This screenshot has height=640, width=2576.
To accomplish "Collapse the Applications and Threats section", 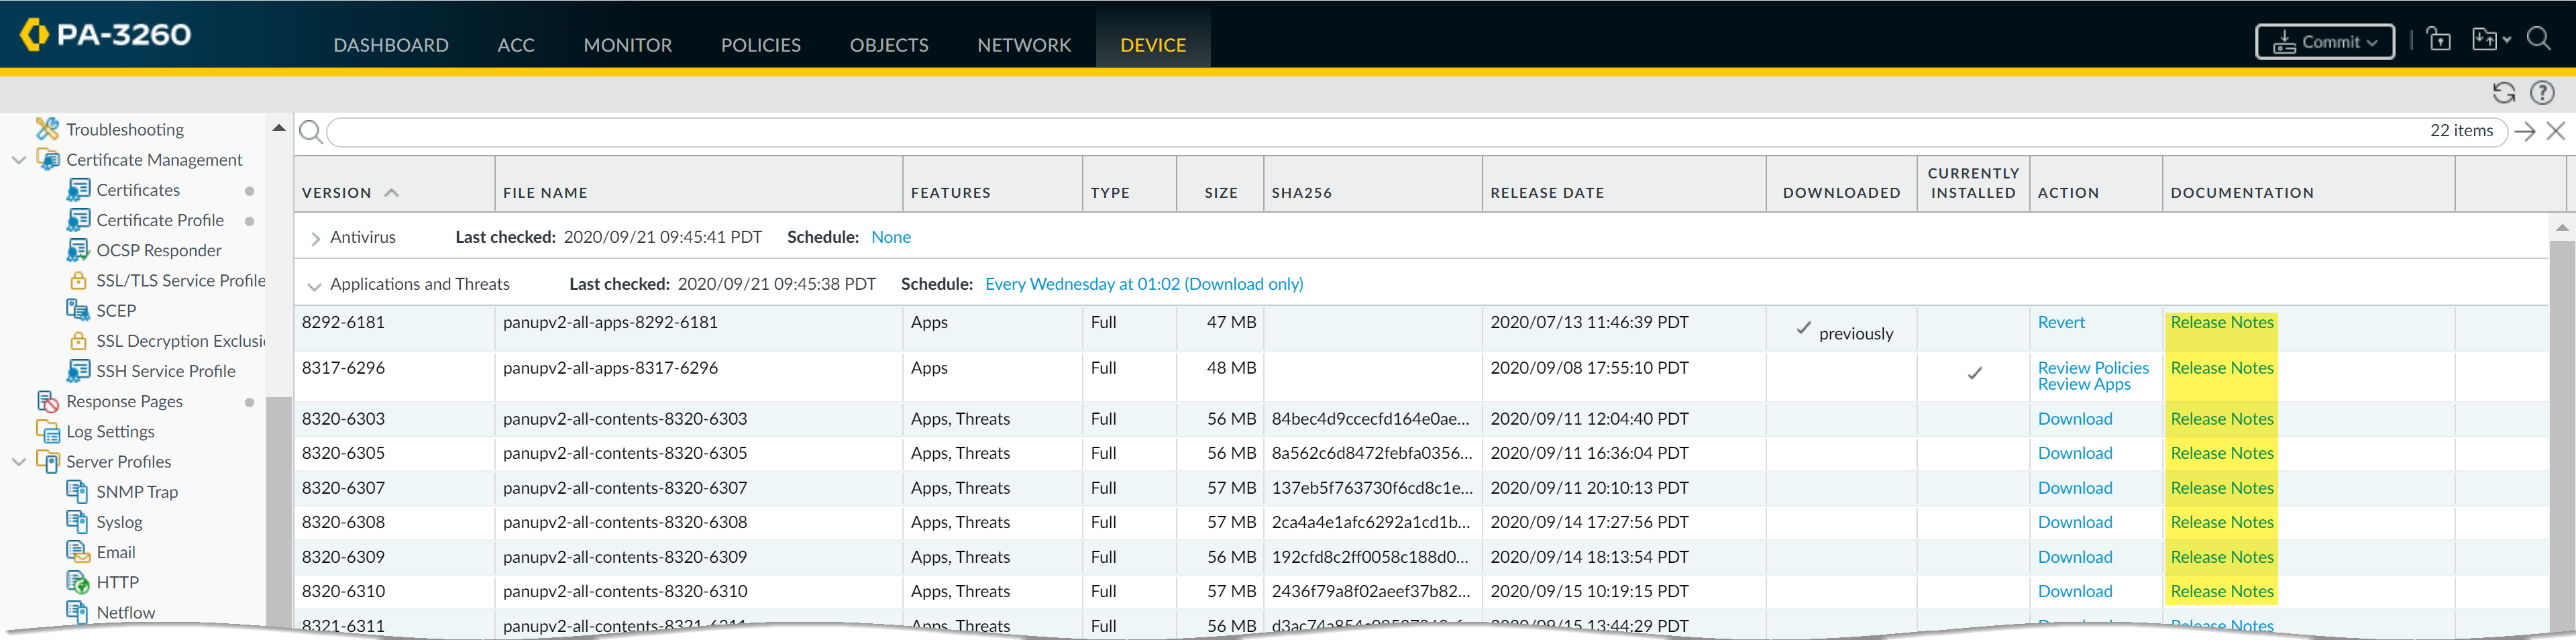I will [314, 286].
